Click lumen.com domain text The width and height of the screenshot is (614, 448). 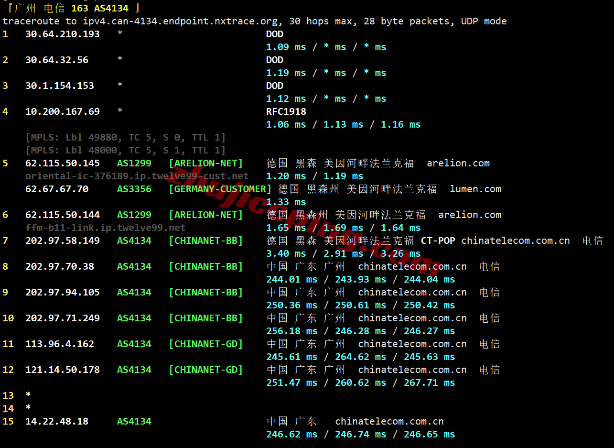click(475, 189)
